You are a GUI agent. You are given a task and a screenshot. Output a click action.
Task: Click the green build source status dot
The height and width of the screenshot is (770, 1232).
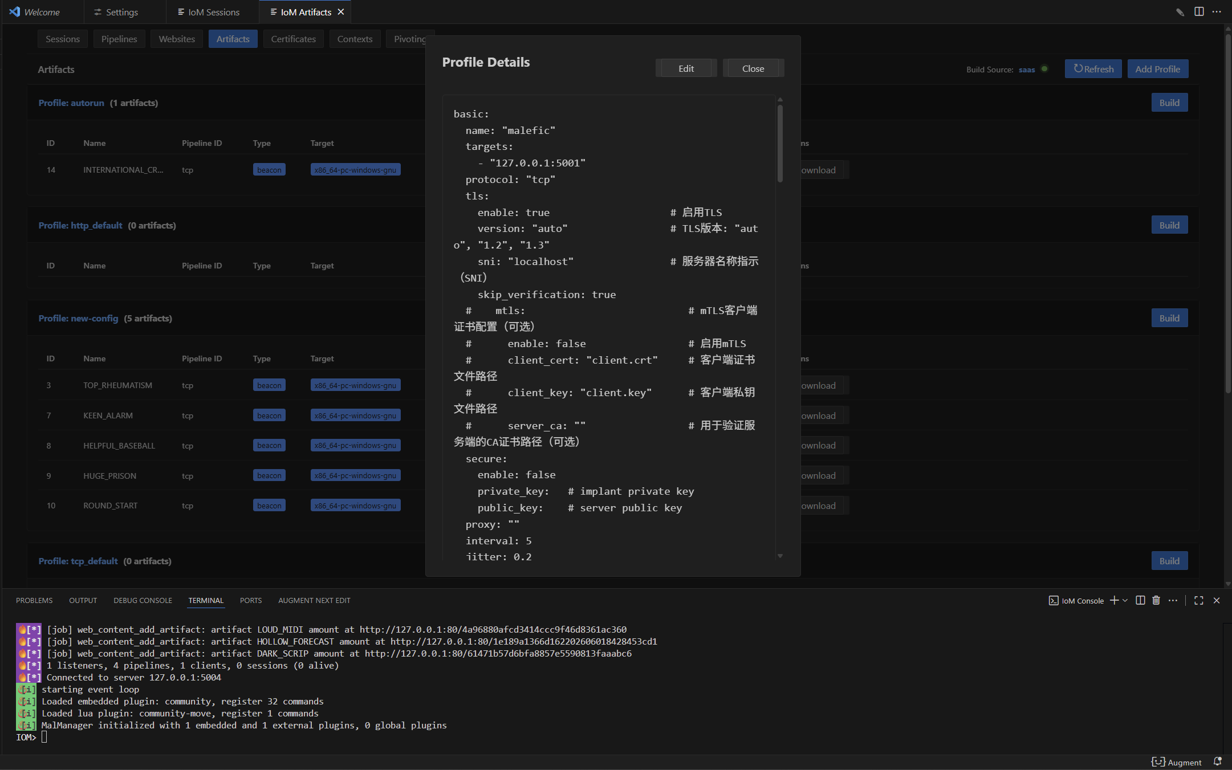[x=1044, y=69]
